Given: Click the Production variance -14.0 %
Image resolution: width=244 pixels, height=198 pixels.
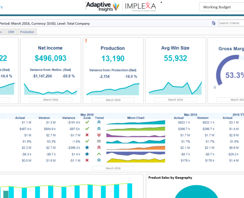Looking at the screenshot, I should [x=131, y=76].
